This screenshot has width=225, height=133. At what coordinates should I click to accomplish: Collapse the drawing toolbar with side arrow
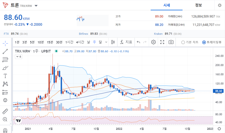click(11, 123)
